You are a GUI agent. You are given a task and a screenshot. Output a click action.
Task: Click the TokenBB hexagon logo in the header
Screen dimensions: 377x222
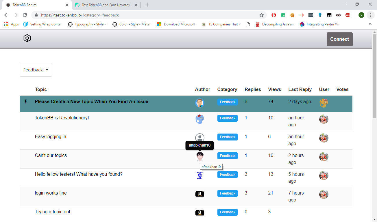click(x=27, y=38)
